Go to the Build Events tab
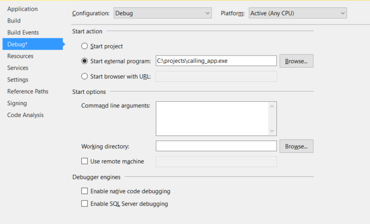 (23, 32)
